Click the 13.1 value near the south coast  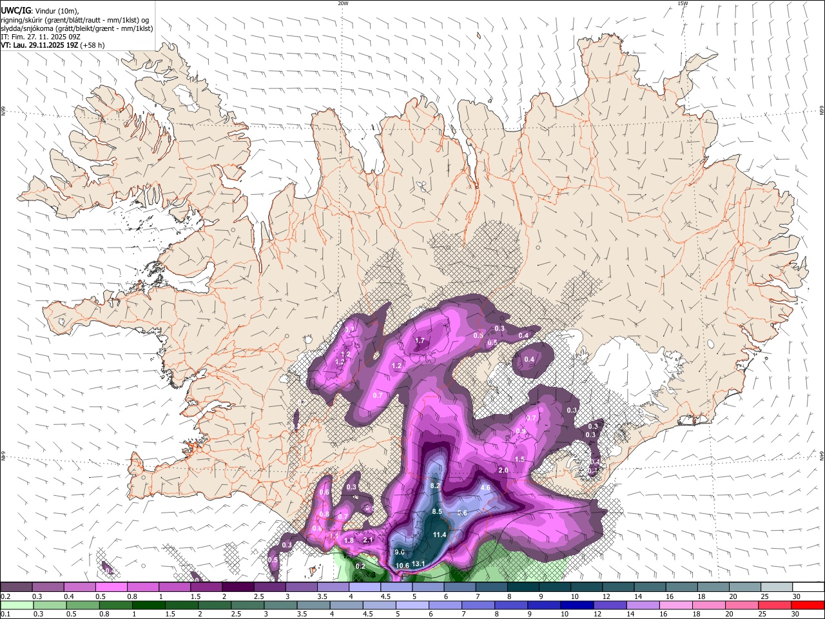click(418, 564)
